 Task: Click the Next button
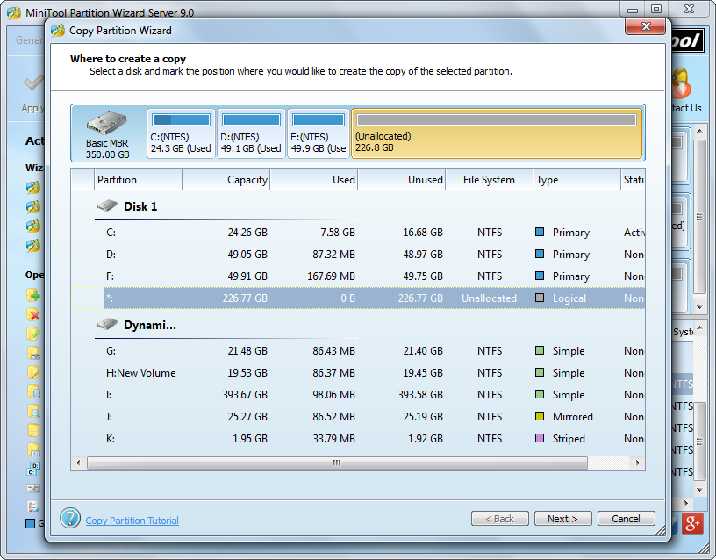[x=563, y=519]
